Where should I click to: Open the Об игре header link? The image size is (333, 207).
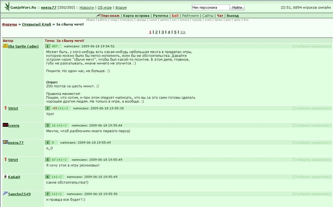(x=105, y=8)
